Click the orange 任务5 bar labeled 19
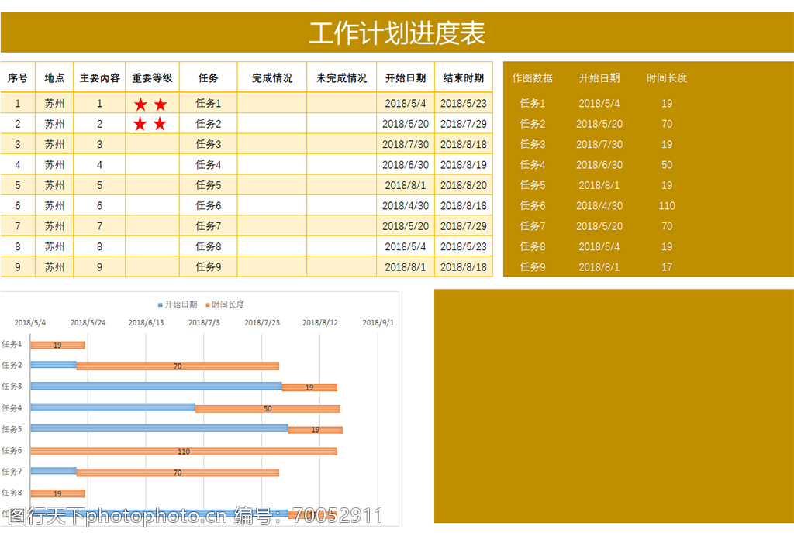This screenshot has width=794, height=536. 316,430
